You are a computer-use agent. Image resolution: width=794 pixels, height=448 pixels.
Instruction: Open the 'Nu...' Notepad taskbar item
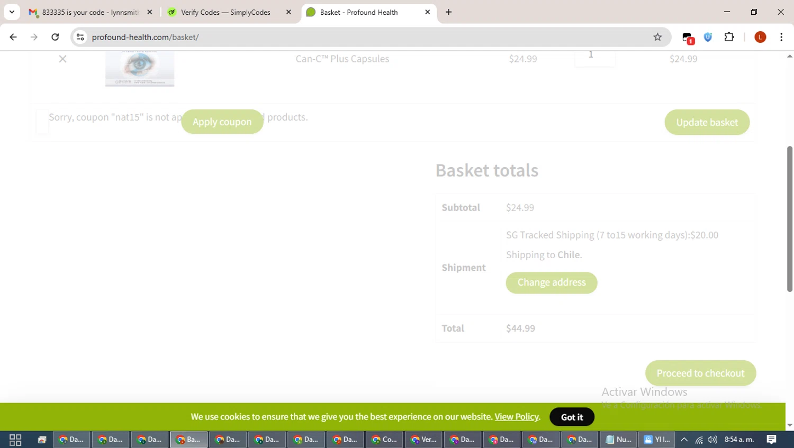tap(618, 440)
